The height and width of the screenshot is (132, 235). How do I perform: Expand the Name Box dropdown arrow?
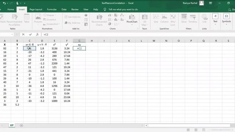coord(12,34)
